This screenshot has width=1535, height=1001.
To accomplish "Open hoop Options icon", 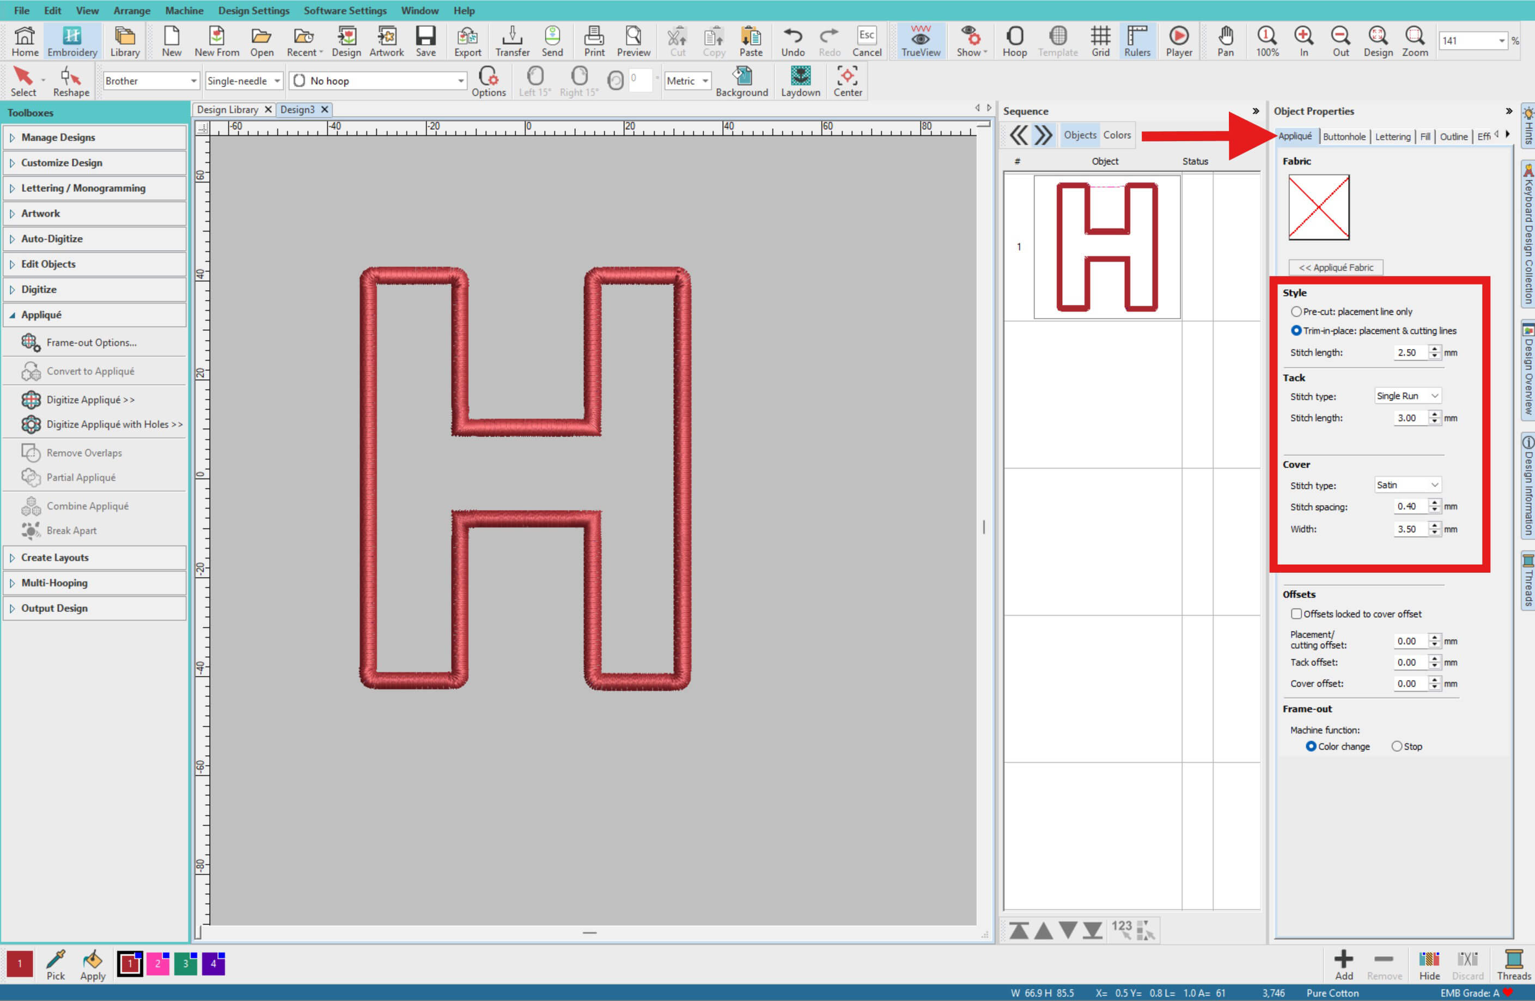I will pyautogui.click(x=488, y=81).
